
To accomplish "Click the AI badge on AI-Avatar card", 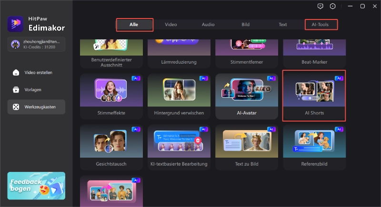I will [x=271, y=78].
